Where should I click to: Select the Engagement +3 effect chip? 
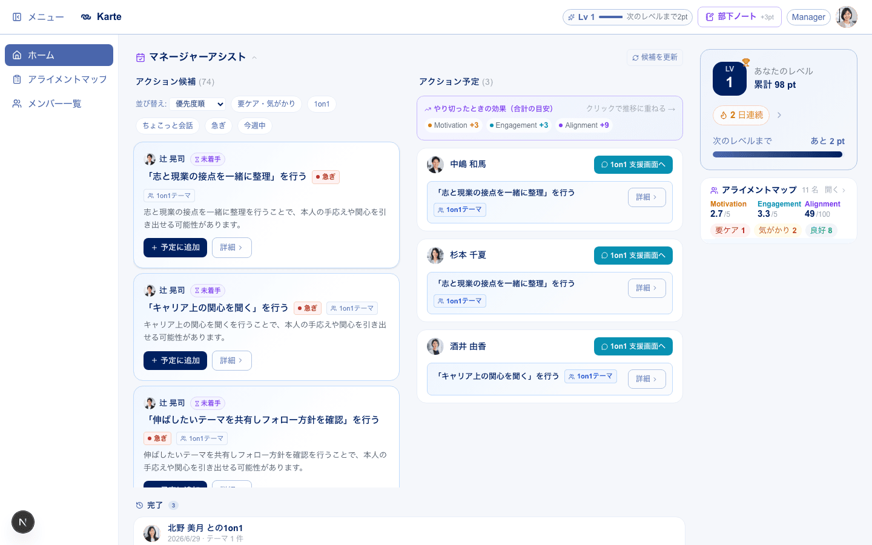[519, 125]
